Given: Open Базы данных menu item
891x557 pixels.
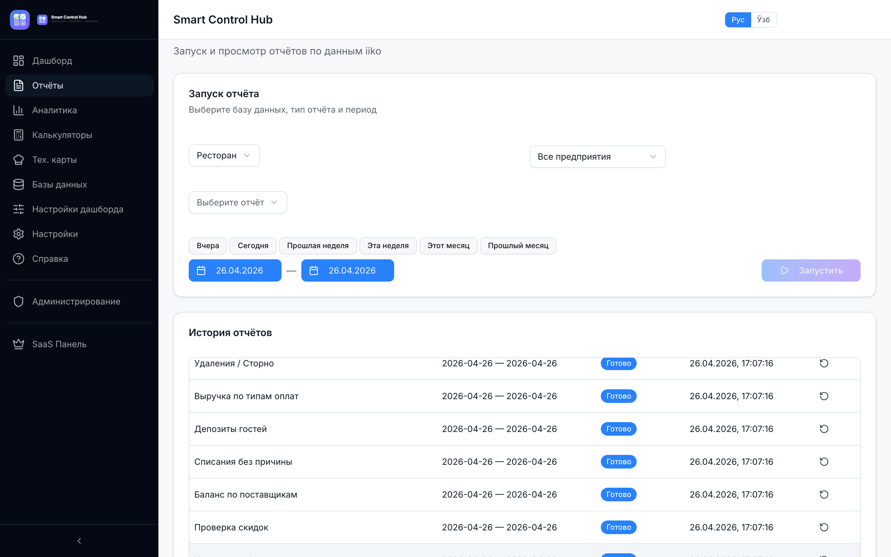Looking at the screenshot, I should click(79, 184).
